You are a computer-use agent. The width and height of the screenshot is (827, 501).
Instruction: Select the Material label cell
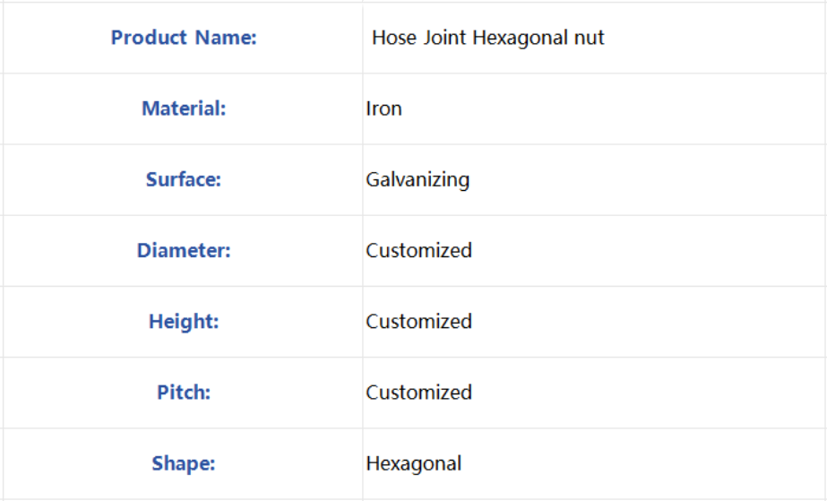[183, 108]
